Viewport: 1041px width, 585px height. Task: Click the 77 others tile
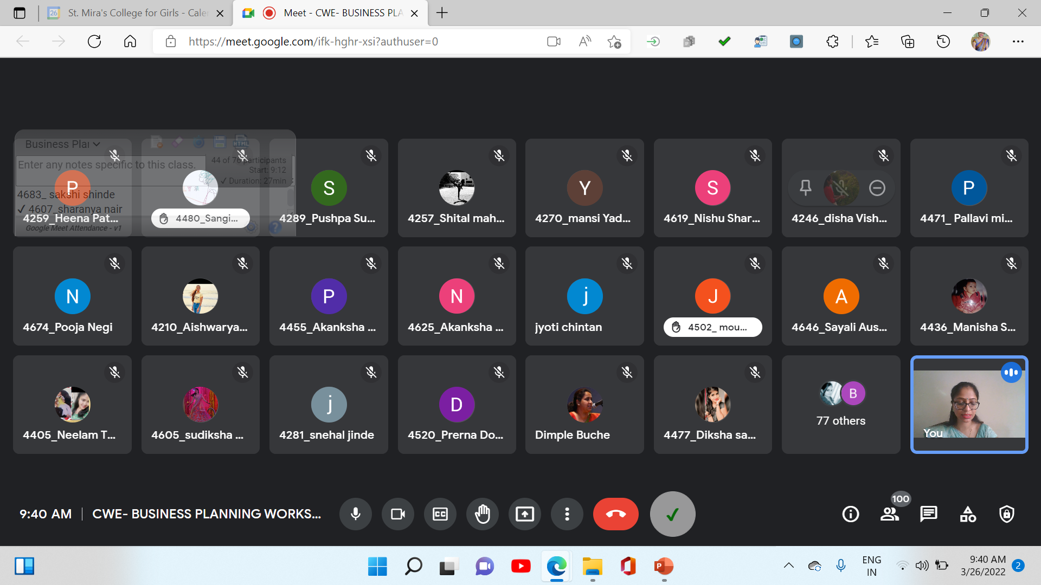840,405
